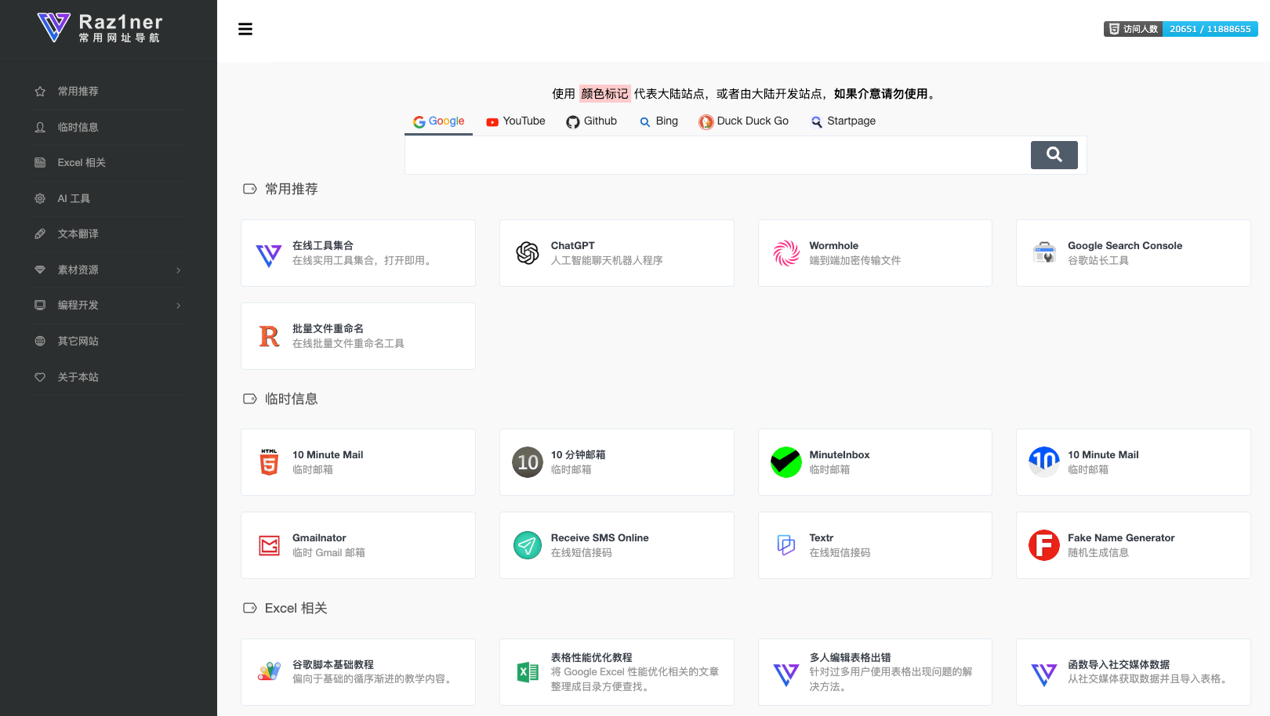Screen dimensions: 1270x716
Task: Open Google Search Console link title
Action: click(1125, 246)
